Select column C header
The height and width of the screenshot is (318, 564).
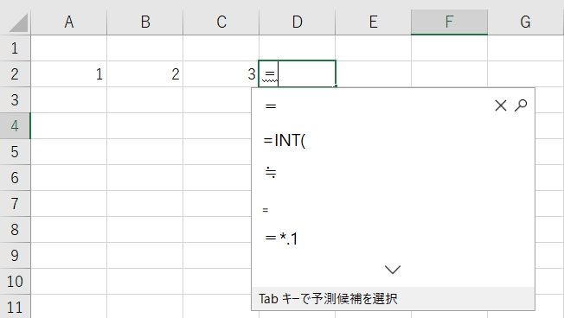(221, 22)
